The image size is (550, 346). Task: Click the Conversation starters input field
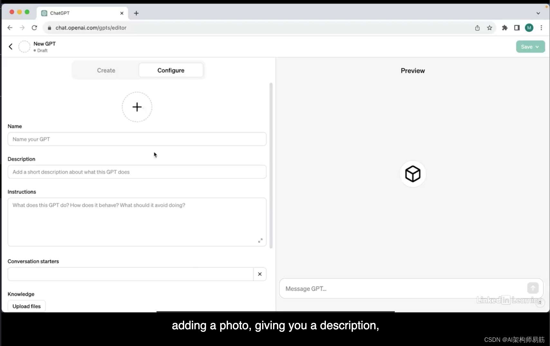130,274
